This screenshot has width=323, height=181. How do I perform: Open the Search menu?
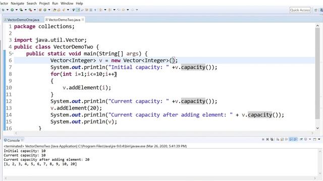[x=31, y=4]
